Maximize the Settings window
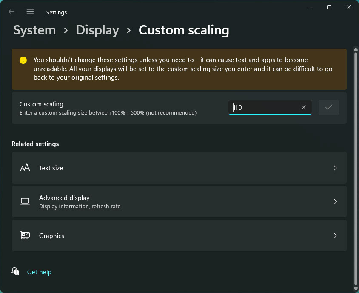359x293 pixels. [x=329, y=7]
